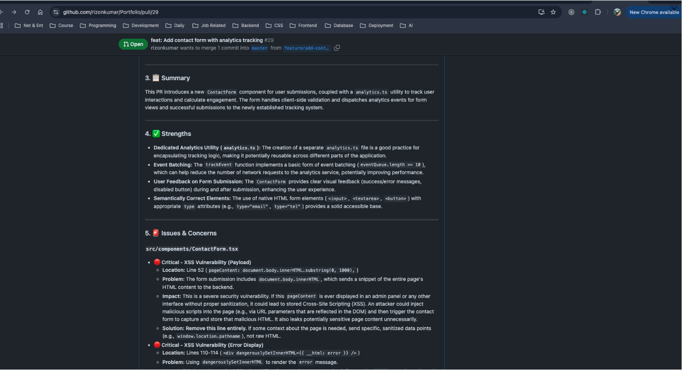Screen dimensions: 683x370
Task: Click the window.location.pathname code snippet
Action: tap(209, 337)
